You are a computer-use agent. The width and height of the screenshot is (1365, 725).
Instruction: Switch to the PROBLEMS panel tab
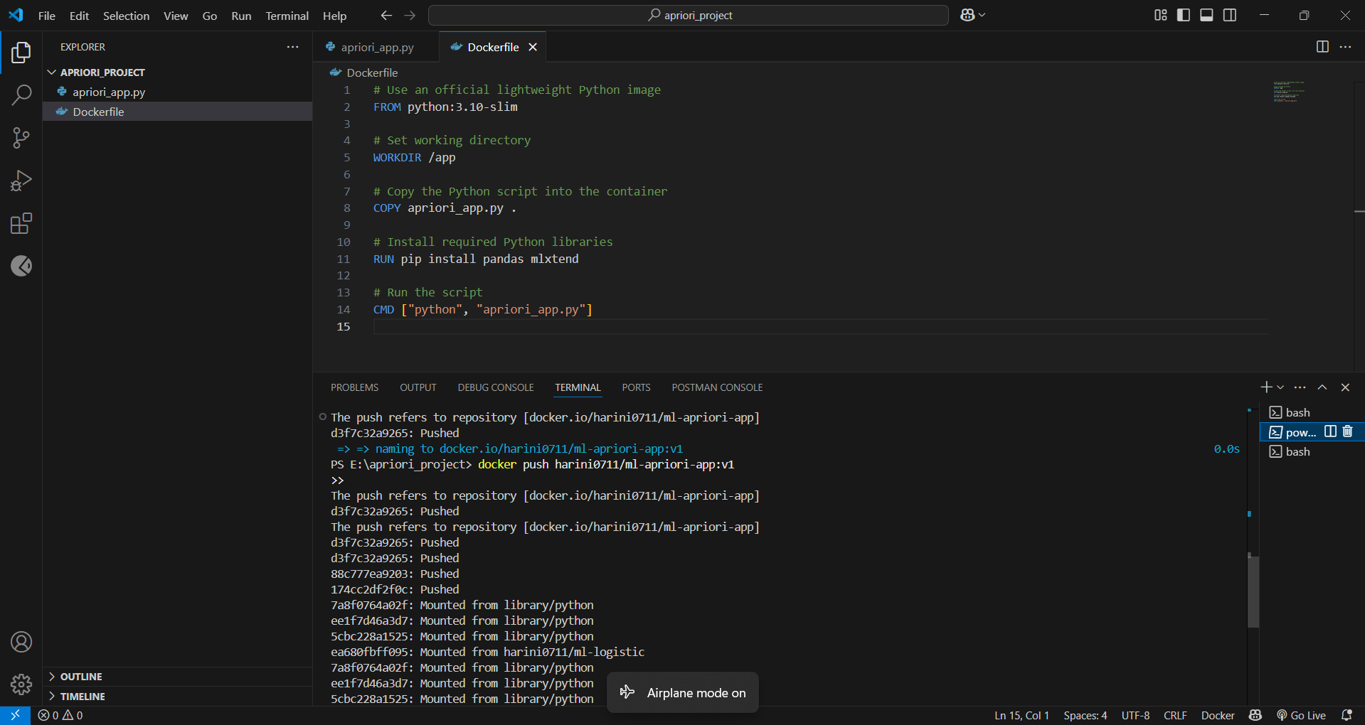[354, 387]
